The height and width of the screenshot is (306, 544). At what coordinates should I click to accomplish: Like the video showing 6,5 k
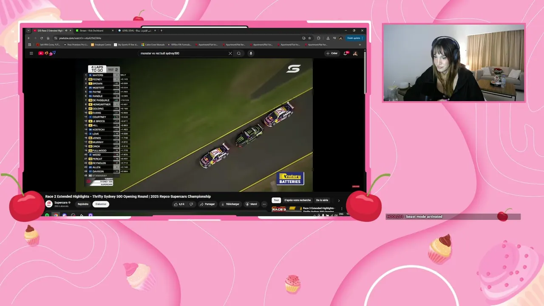click(179, 204)
